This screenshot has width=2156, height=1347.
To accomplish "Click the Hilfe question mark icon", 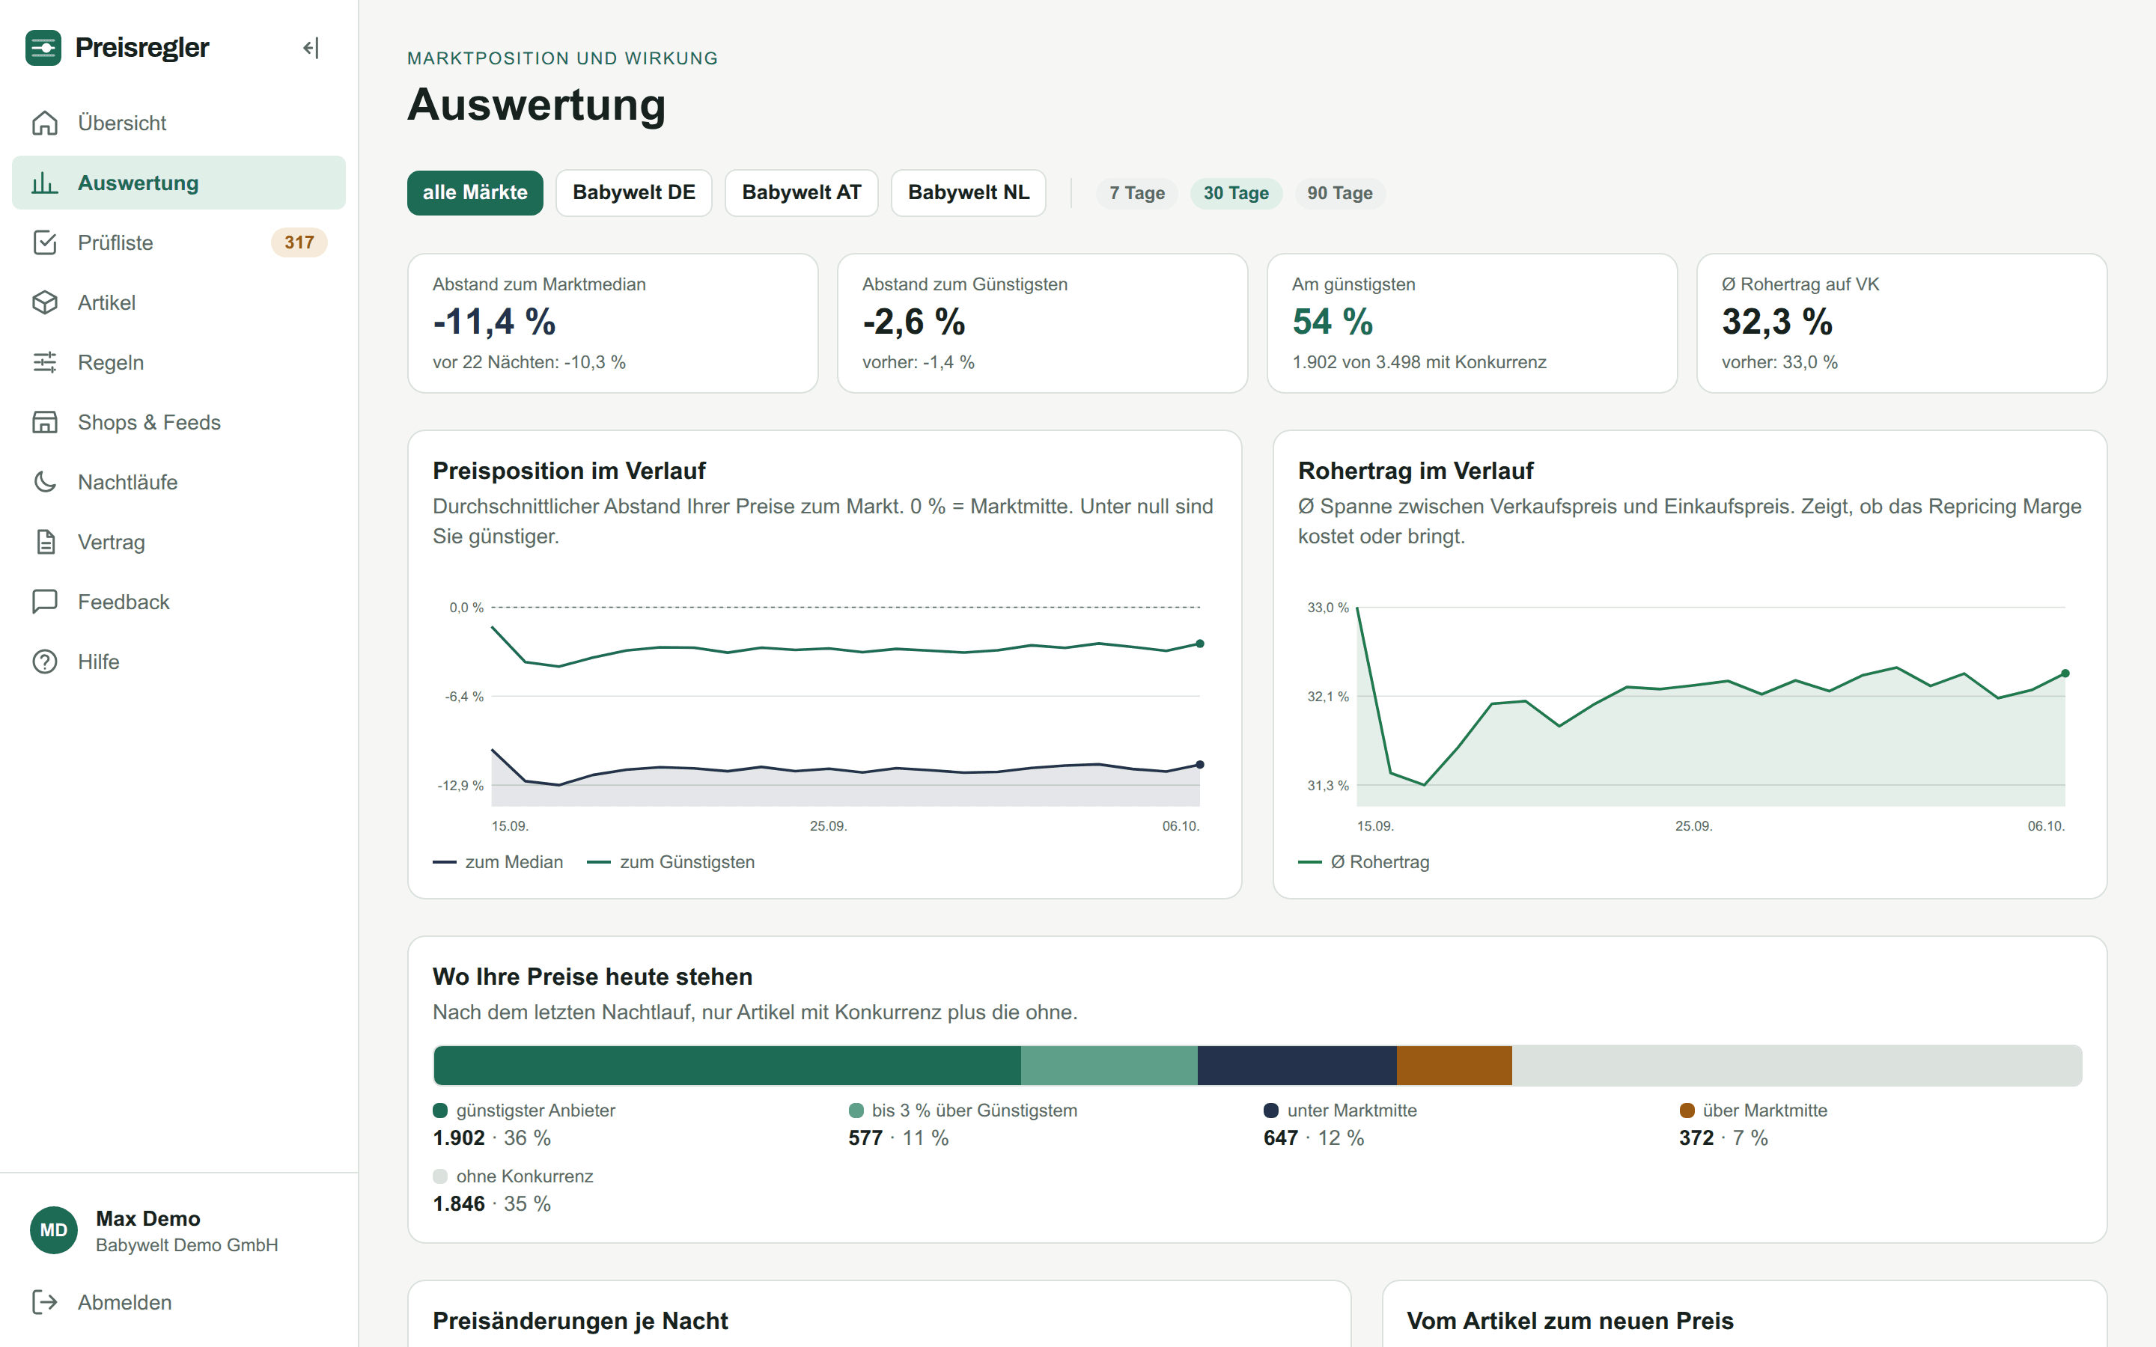I will coord(45,662).
